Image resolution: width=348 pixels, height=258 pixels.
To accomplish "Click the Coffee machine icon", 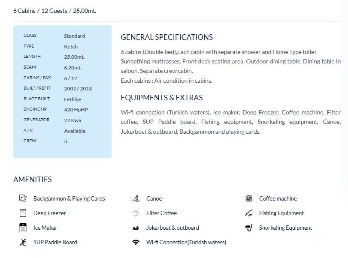I will click(x=249, y=198).
